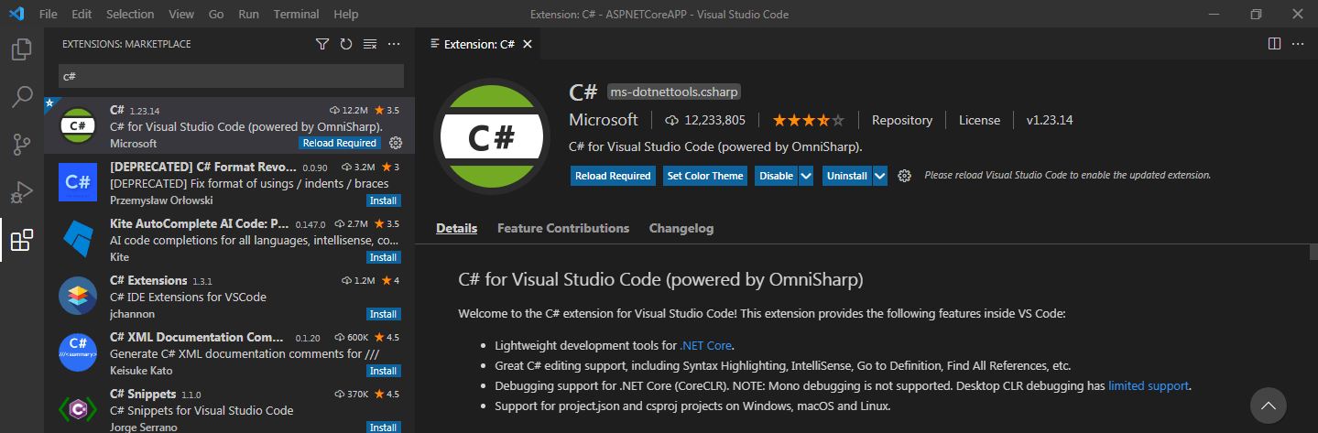Viewport: 1318px width, 433px height.
Task: Open Extensions views and more actions menu
Action: (x=394, y=44)
